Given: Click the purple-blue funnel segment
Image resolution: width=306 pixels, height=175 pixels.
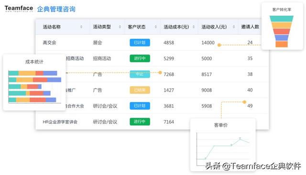Looking at the screenshot, I should pos(282,38).
